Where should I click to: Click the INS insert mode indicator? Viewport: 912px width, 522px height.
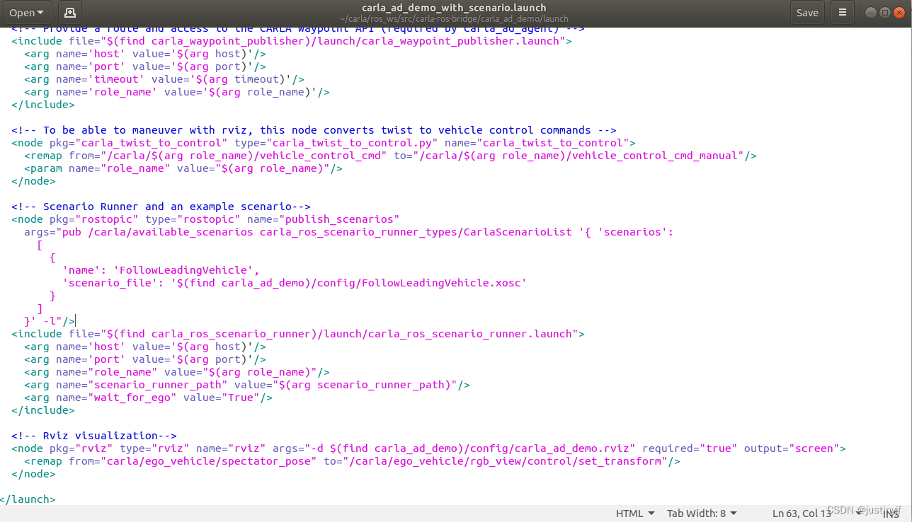[x=891, y=514]
